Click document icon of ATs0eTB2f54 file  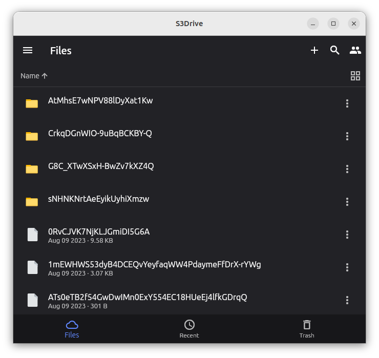pos(32,300)
